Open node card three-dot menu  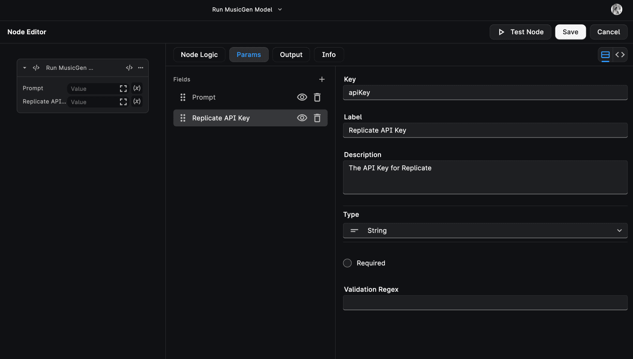point(141,68)
